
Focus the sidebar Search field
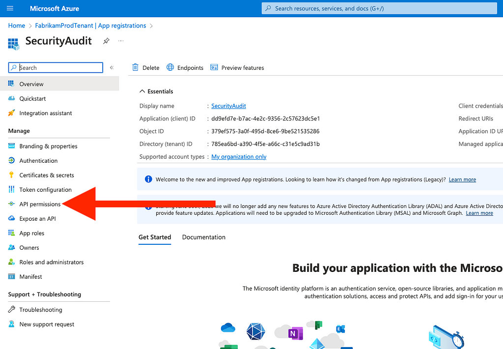pos(56,67)
